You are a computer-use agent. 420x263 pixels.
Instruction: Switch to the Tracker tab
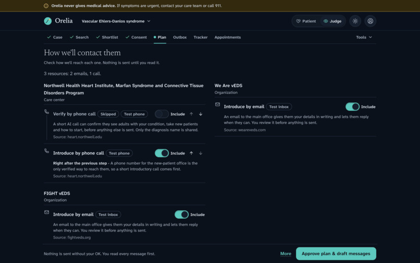tap(200, 37)
